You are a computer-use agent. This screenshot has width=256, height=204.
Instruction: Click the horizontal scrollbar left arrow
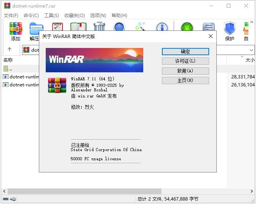click(x=5, y=191)
